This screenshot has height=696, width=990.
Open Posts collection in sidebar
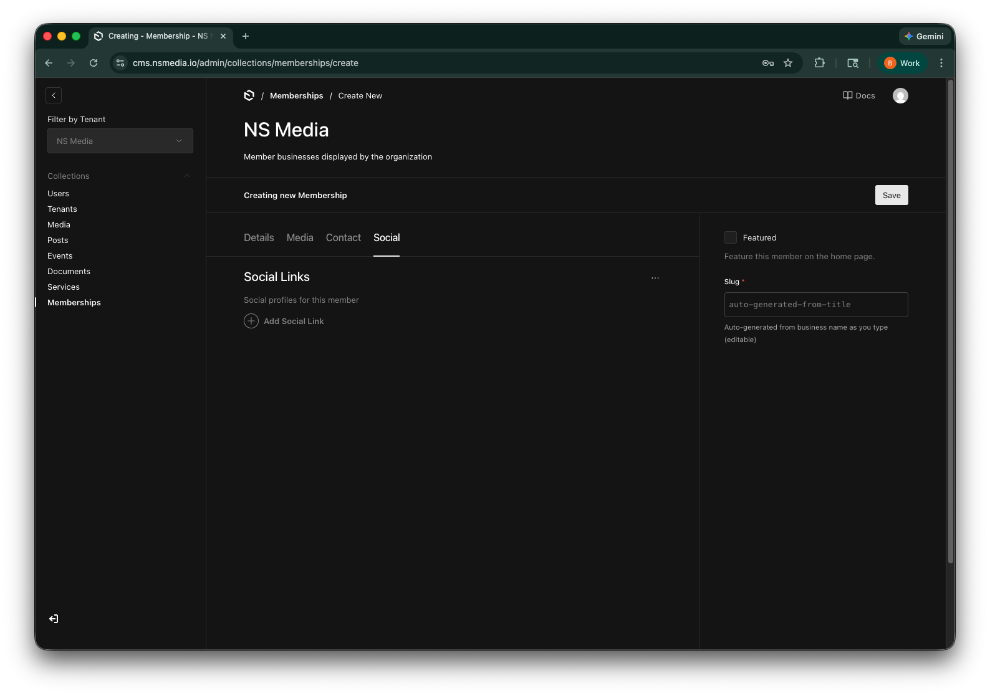pyautogui.click(x=58, y=241)
